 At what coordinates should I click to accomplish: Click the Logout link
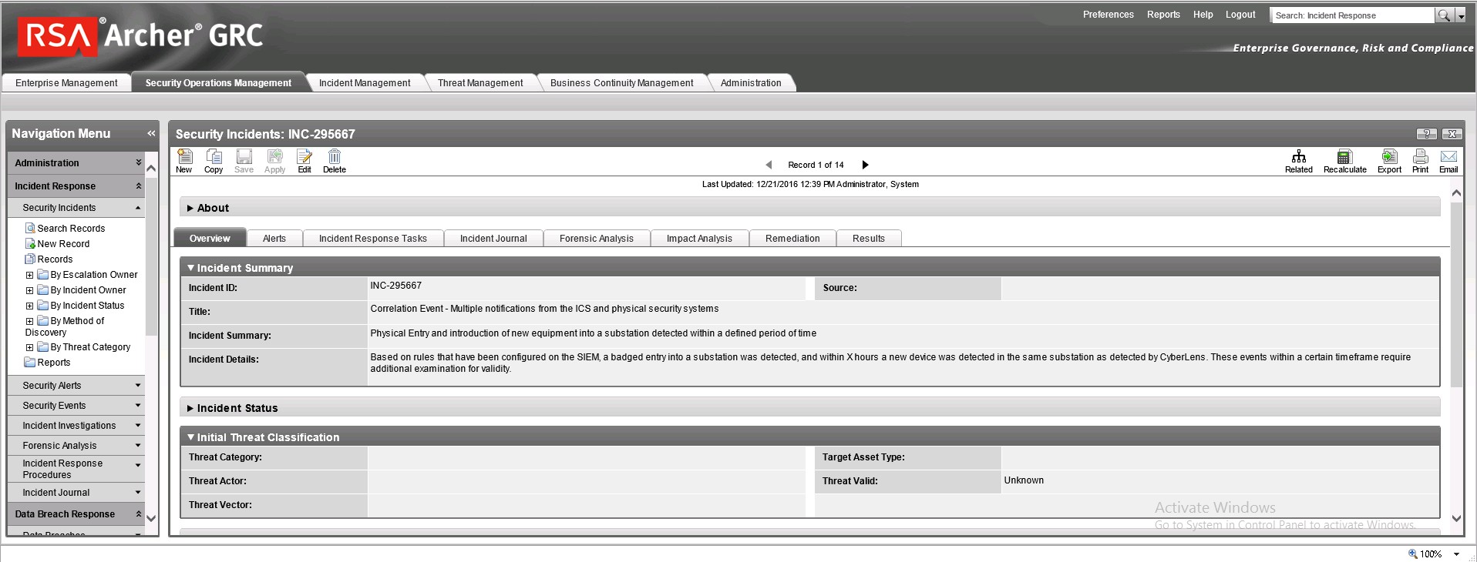[1240, 15]
